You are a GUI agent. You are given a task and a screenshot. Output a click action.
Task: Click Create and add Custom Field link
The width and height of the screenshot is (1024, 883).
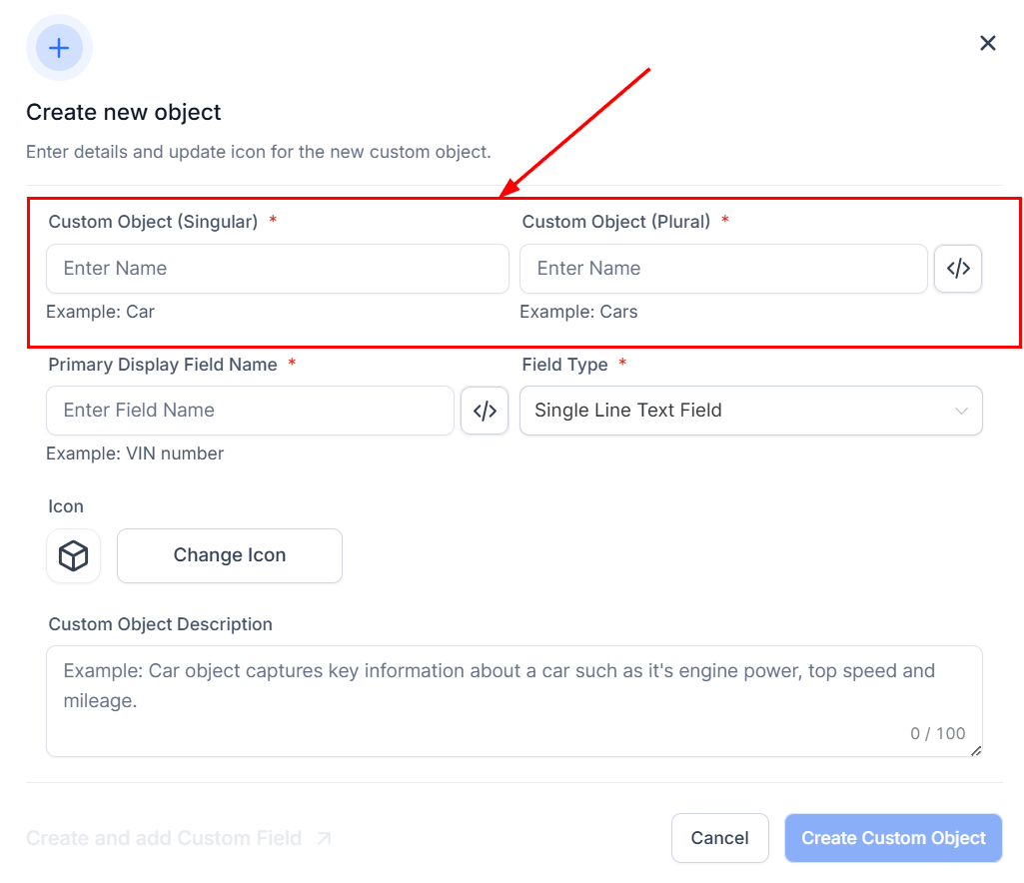click(x=164, y=839)
